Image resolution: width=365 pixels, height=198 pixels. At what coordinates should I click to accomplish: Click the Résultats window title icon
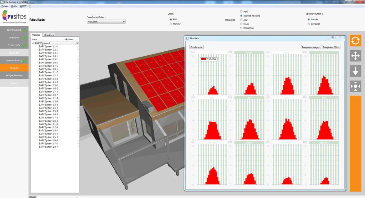click(187, 37)
